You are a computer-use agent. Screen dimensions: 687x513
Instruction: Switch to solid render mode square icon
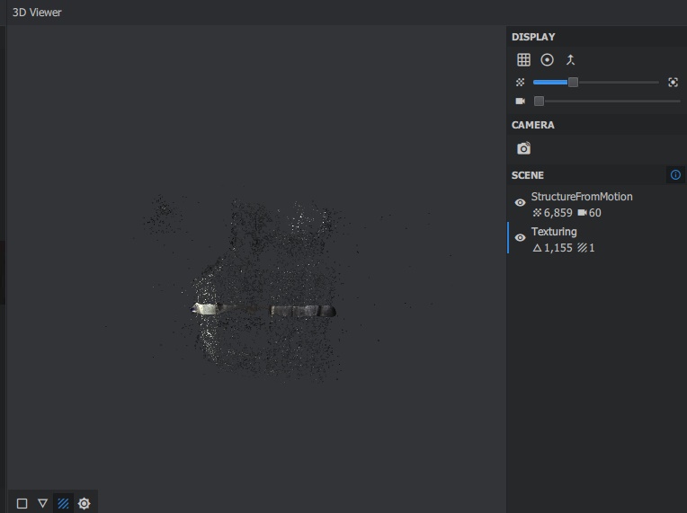coord(22,503)
